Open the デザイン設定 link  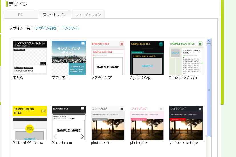tap(46, 28)
